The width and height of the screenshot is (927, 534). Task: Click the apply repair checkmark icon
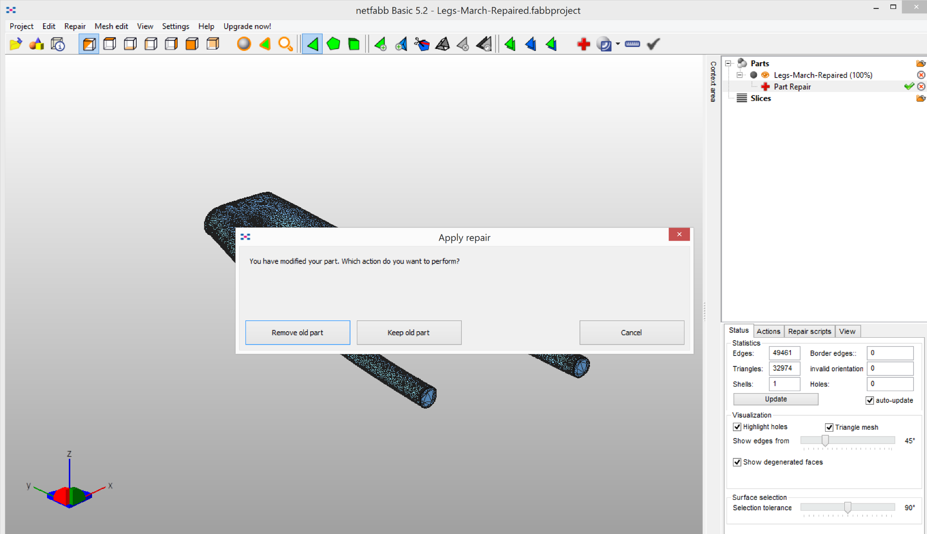(x=653, y=44)
